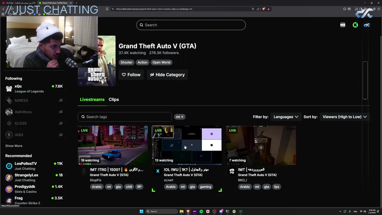The image size is (382, 215).
Task: Open xQc's channel avatar in Following
Action: [9, 89]
